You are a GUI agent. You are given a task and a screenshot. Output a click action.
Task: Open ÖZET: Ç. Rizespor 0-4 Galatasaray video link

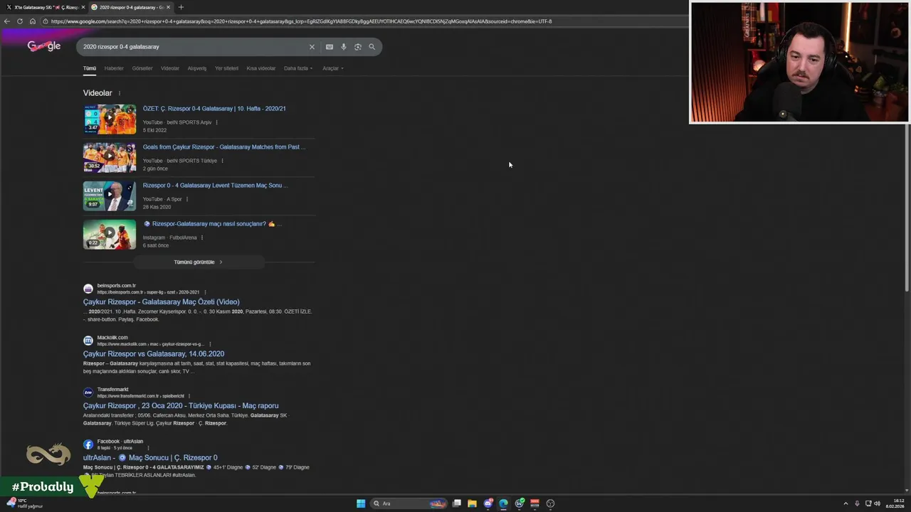pyautogui.click(x=214, y=109)
